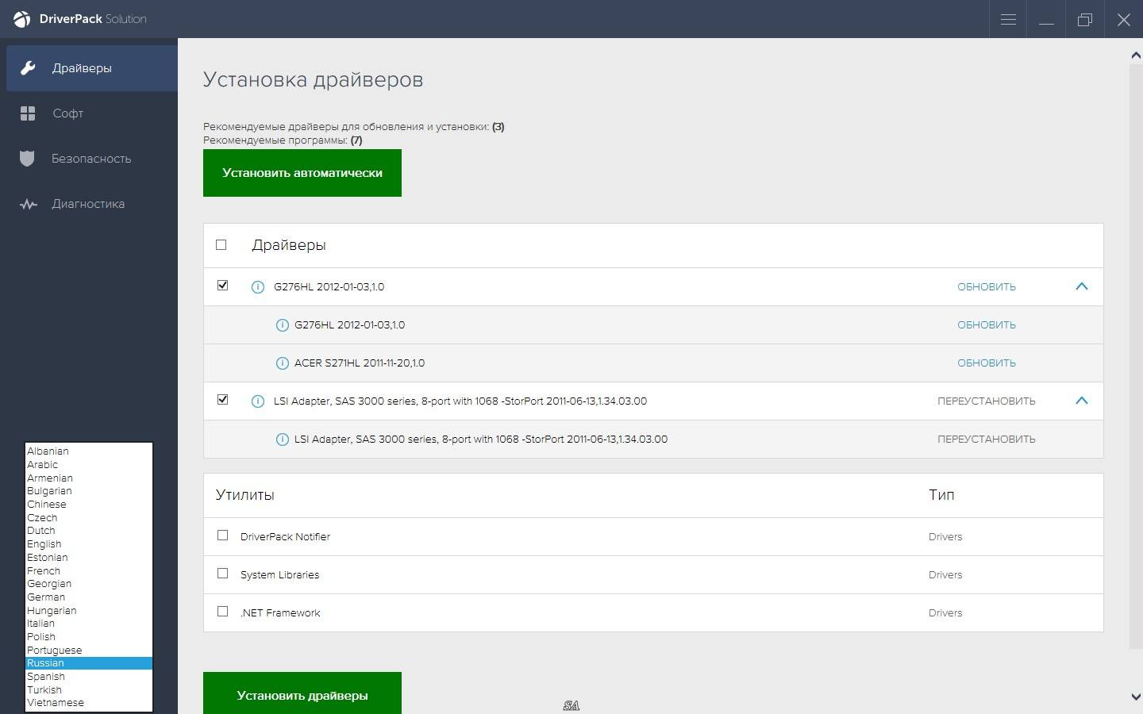Click the DriverPack Solution logo icon

(21, 19)
